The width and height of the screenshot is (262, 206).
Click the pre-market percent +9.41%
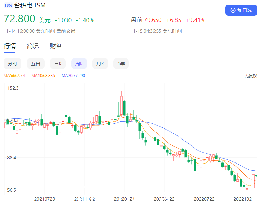tap(196, 20)
